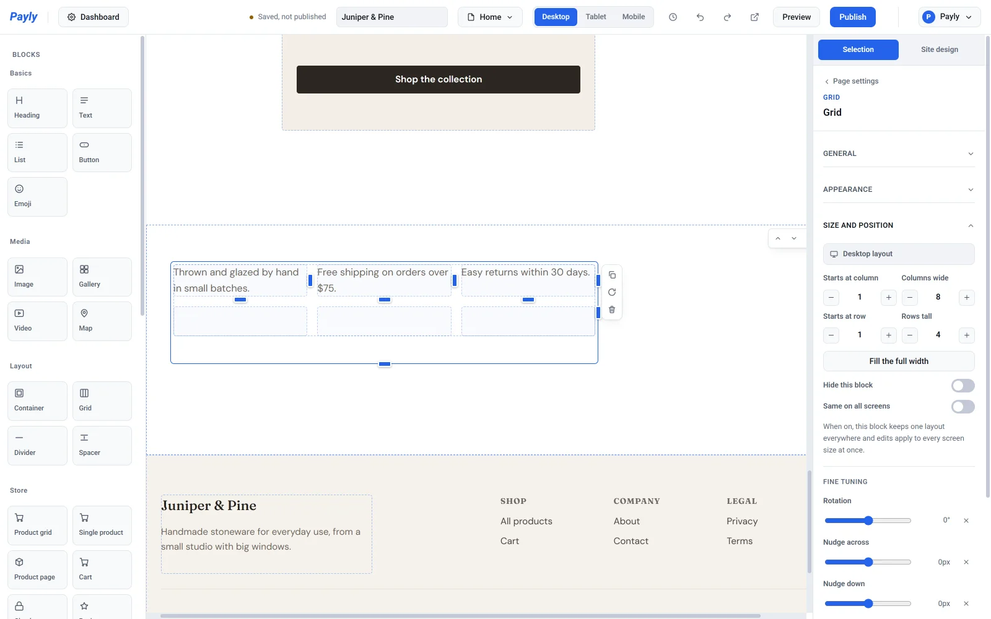This screenshot has height=619, width=991.
Task: Go back to Page settings
Action: tap(851, 81)
